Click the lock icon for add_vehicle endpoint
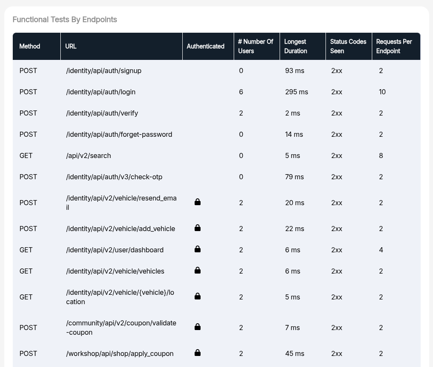Screen dimensions: 433x367 (198, 228)
